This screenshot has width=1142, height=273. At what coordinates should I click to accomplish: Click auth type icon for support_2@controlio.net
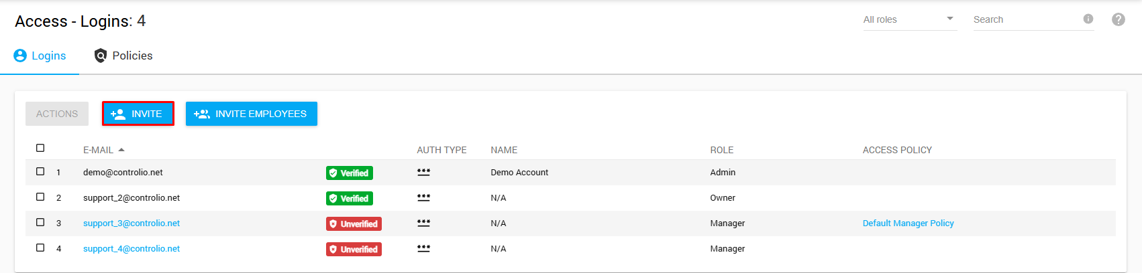click(x=423, y=197)
